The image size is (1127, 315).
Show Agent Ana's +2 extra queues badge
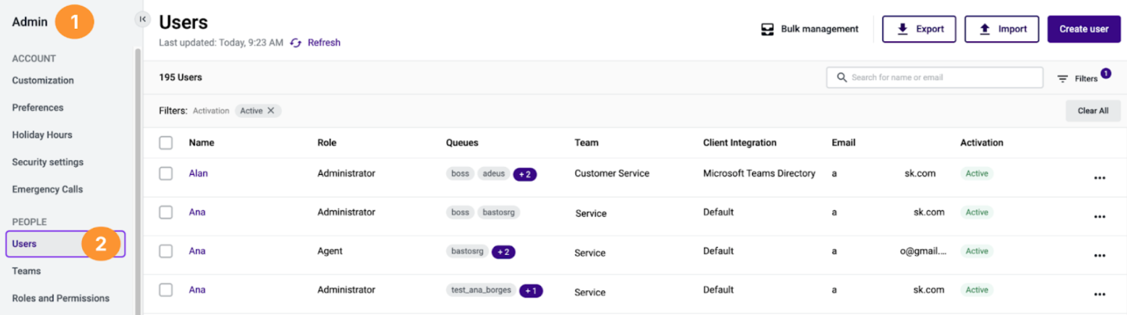pyautogui.click(x=503, y=252)
